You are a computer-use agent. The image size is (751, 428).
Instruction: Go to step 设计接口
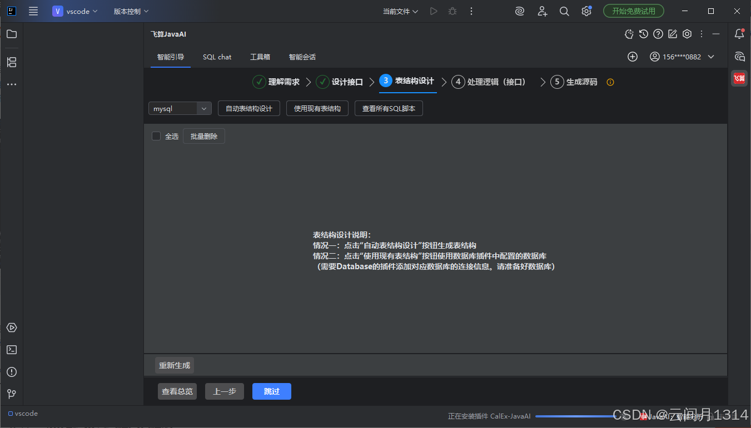tap(340, 82)
